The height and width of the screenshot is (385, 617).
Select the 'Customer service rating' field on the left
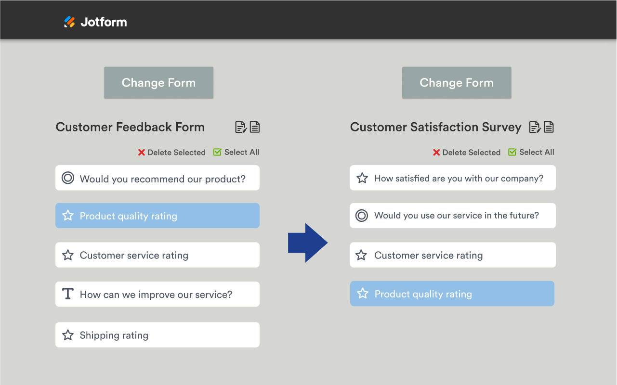[x=158, y=255]
